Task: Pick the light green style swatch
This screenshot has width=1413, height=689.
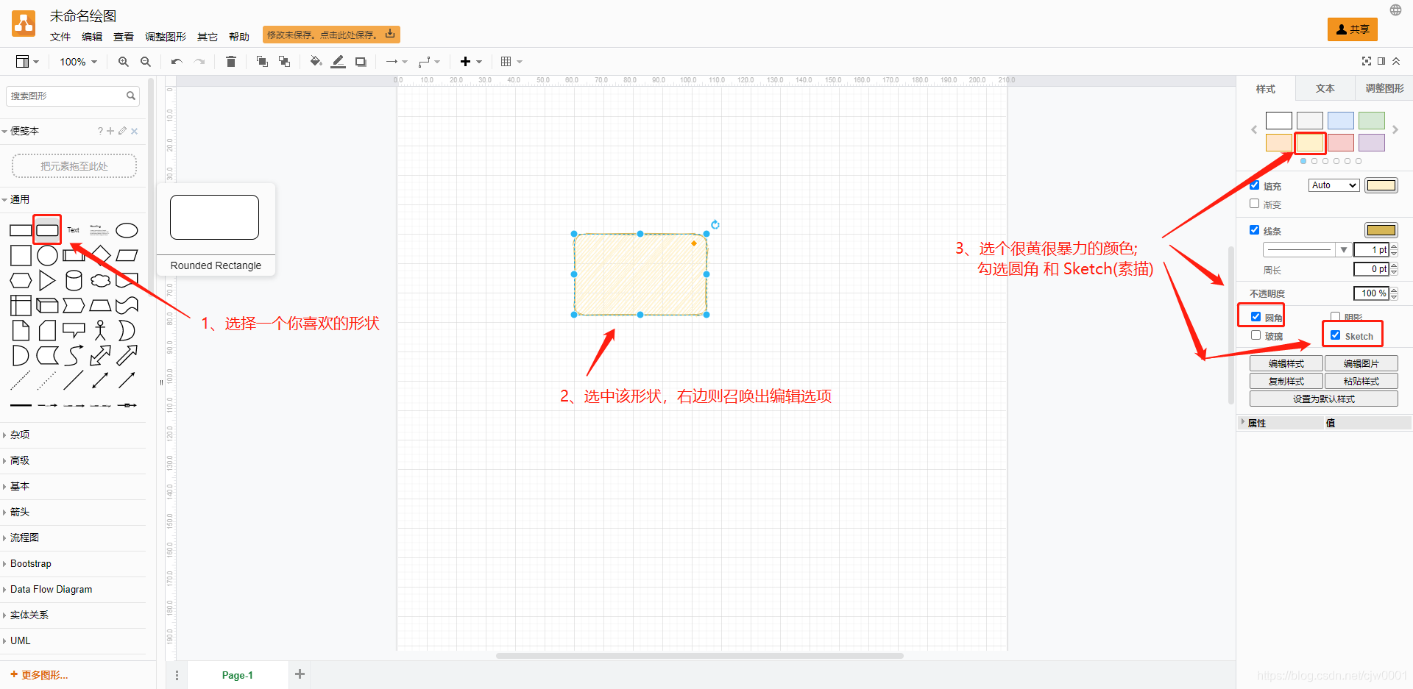Action: pos(1372,121)
